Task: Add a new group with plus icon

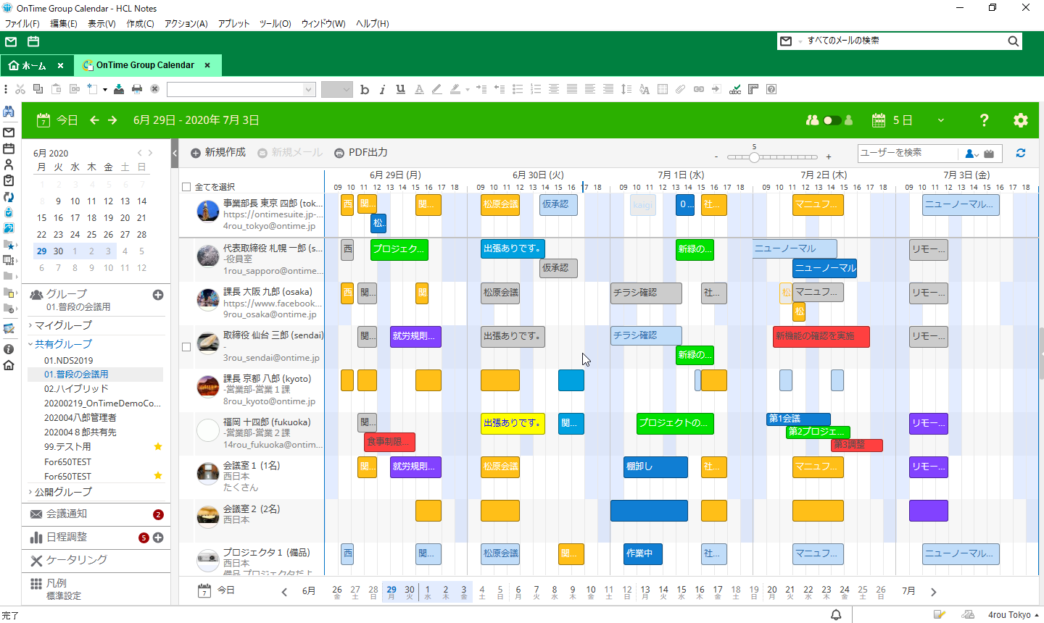Action: tap(158, 295)
